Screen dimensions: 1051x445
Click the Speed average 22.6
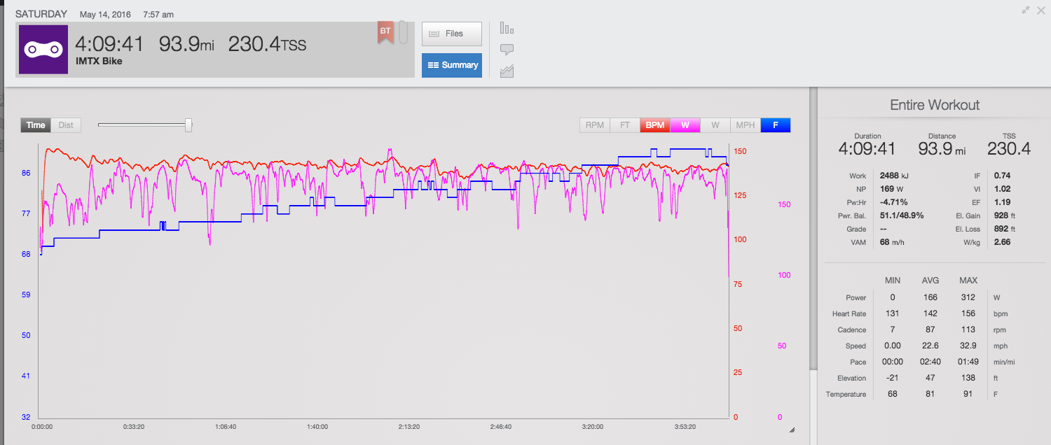930,346
